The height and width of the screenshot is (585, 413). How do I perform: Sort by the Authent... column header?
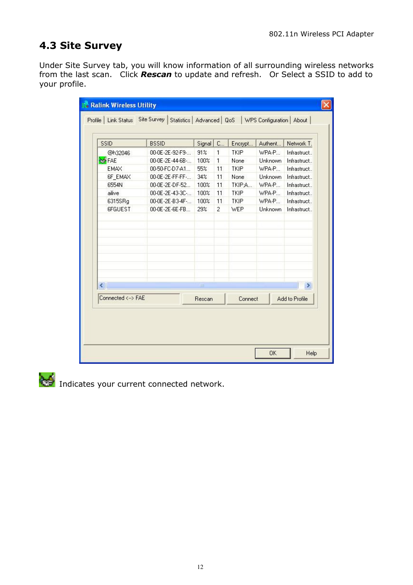tap(270, 143)
